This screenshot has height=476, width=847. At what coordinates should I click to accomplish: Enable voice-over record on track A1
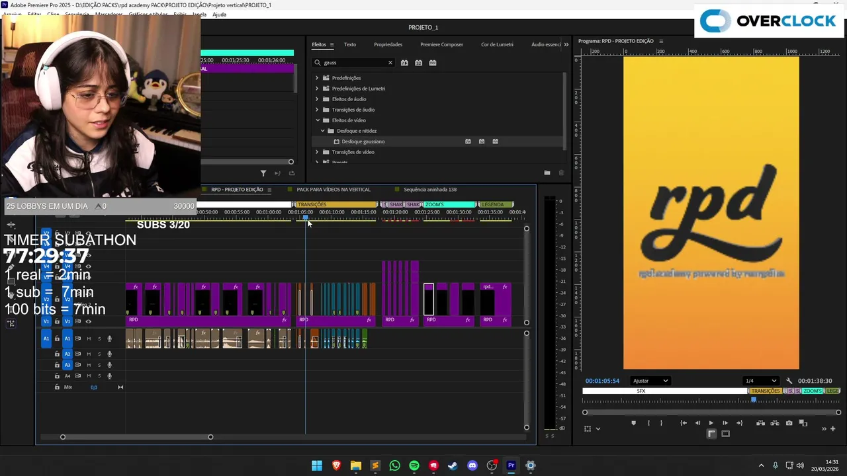coord(110,338)
